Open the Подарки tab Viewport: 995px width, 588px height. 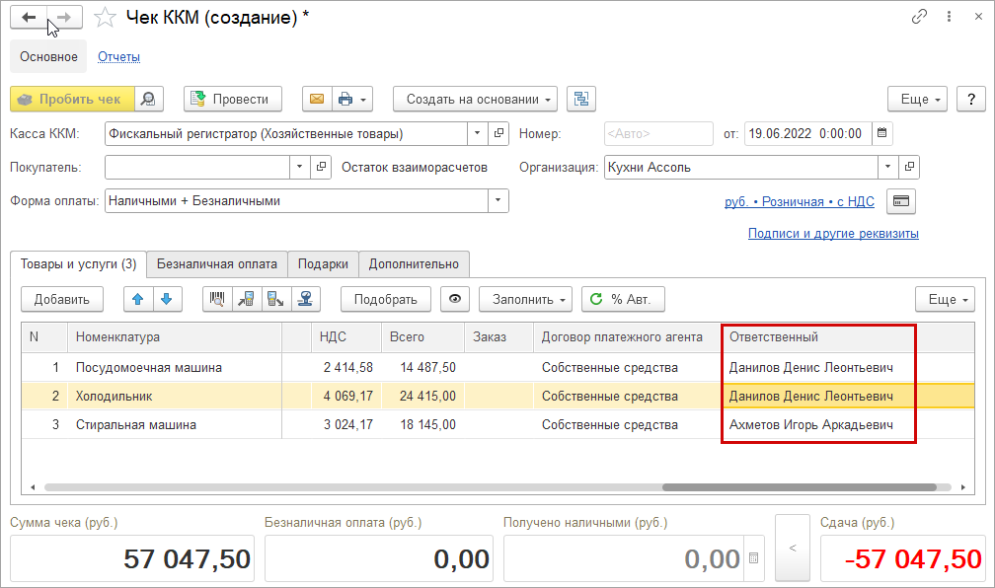click(x=323, y=263)
